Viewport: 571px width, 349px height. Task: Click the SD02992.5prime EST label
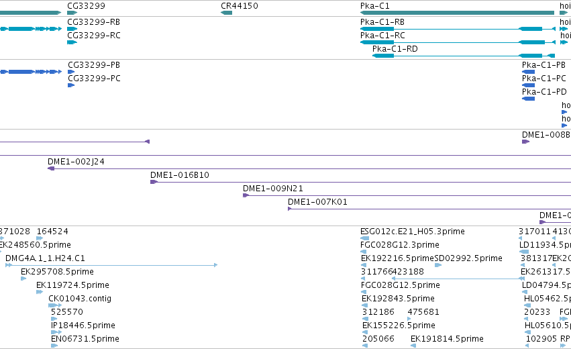tap(468, 258)
